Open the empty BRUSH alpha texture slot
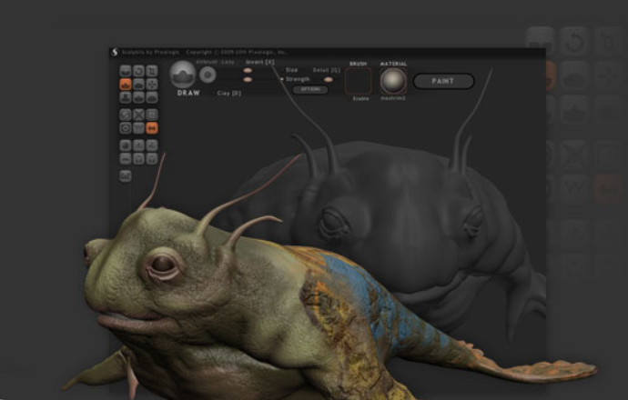The height and width of the screenshot is (400, 628). tap(358, 81)
